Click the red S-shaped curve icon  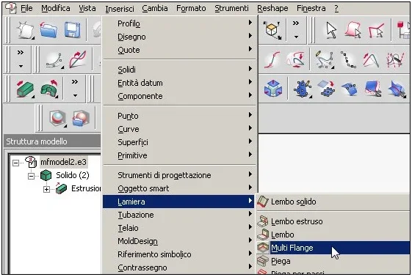tap(272, 59)
